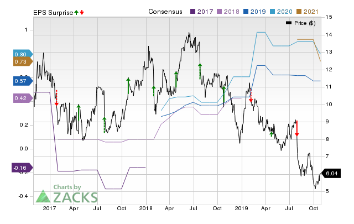The height and width of the screenshot is (224, 354).
Task: Click the black Price ($) legend marker
Action: click(x=289, y=23)
